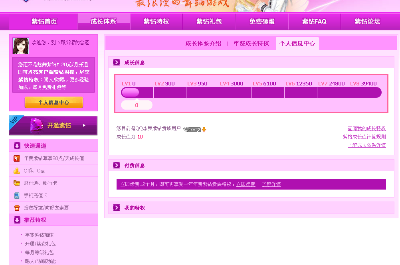Click the 成长信息 section heading
The width and height of the screenshot is (400, 265).
pos(135,63)
